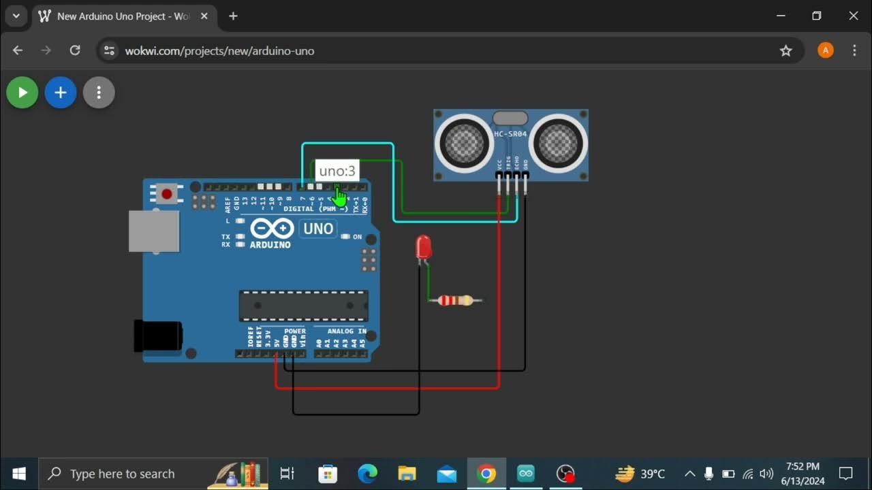Image resolution: width=872 pixels, height=490 pixels.
Task: Click the free right lead of the resistor
Action: coord(478,300)
